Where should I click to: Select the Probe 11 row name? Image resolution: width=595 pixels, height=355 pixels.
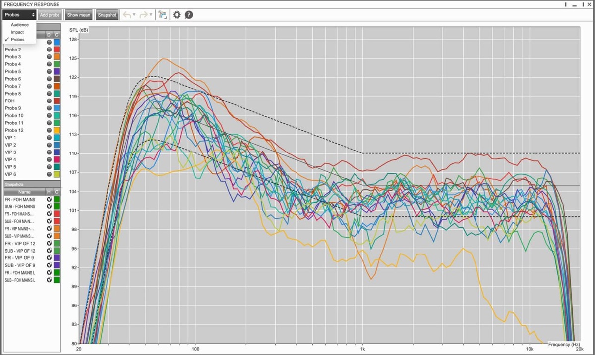[x=14, y=123]
